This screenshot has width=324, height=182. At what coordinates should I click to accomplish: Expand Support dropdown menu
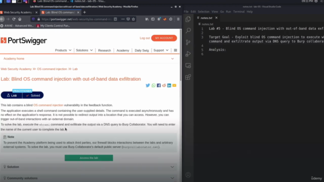tap(161, 51)
